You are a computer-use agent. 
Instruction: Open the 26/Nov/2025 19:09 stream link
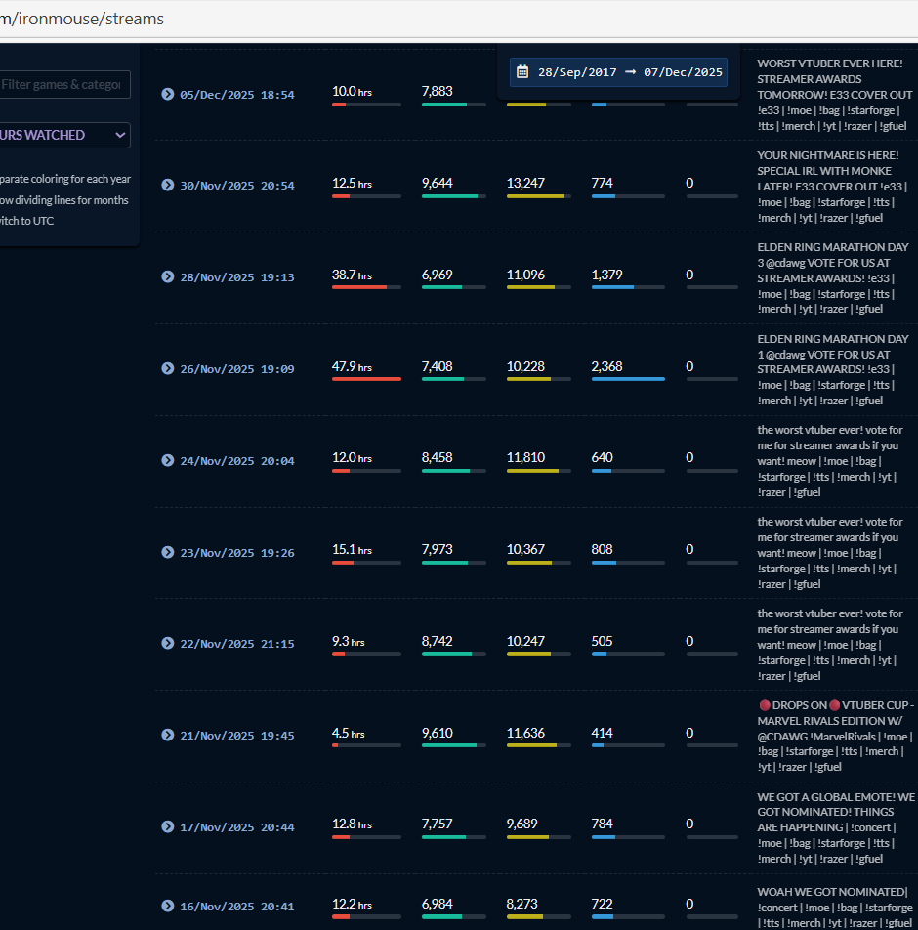[237, 369]
